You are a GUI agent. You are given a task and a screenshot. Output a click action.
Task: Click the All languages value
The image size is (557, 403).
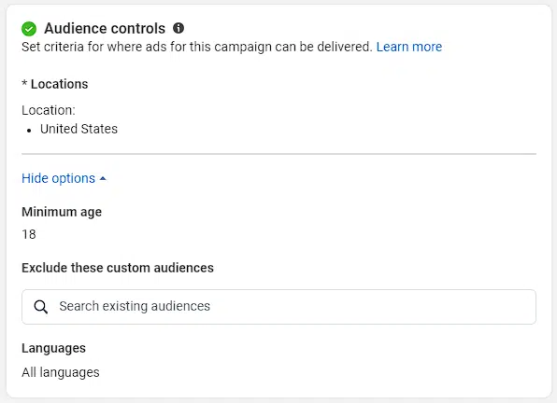pos(61,372)
